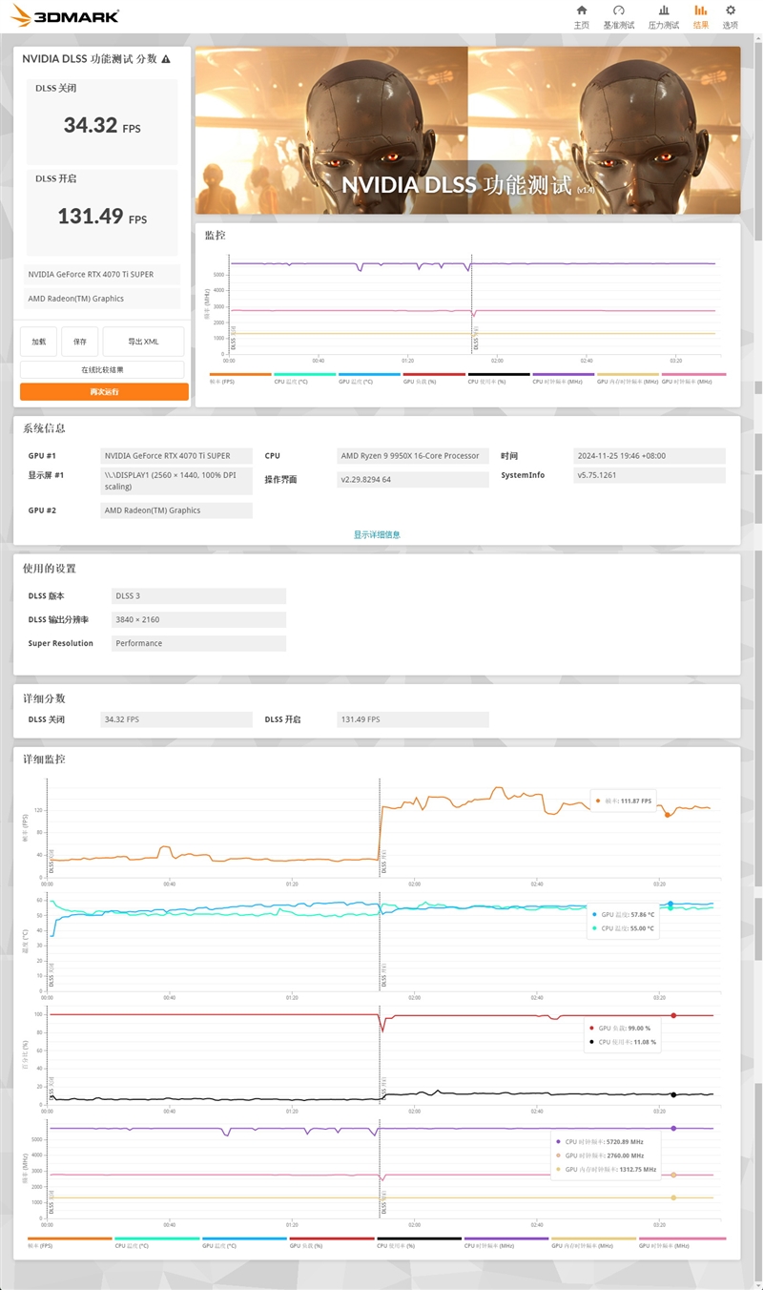
Task: Open the 主页 home icon
Action: tap(581, 15)
